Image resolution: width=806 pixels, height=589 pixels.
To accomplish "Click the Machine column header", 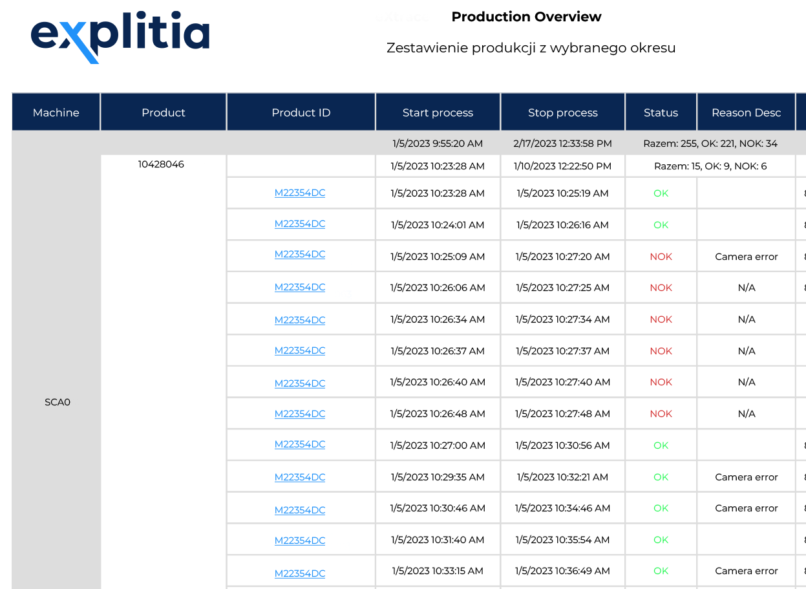I will pyautogui.click(x=56, y=112).
